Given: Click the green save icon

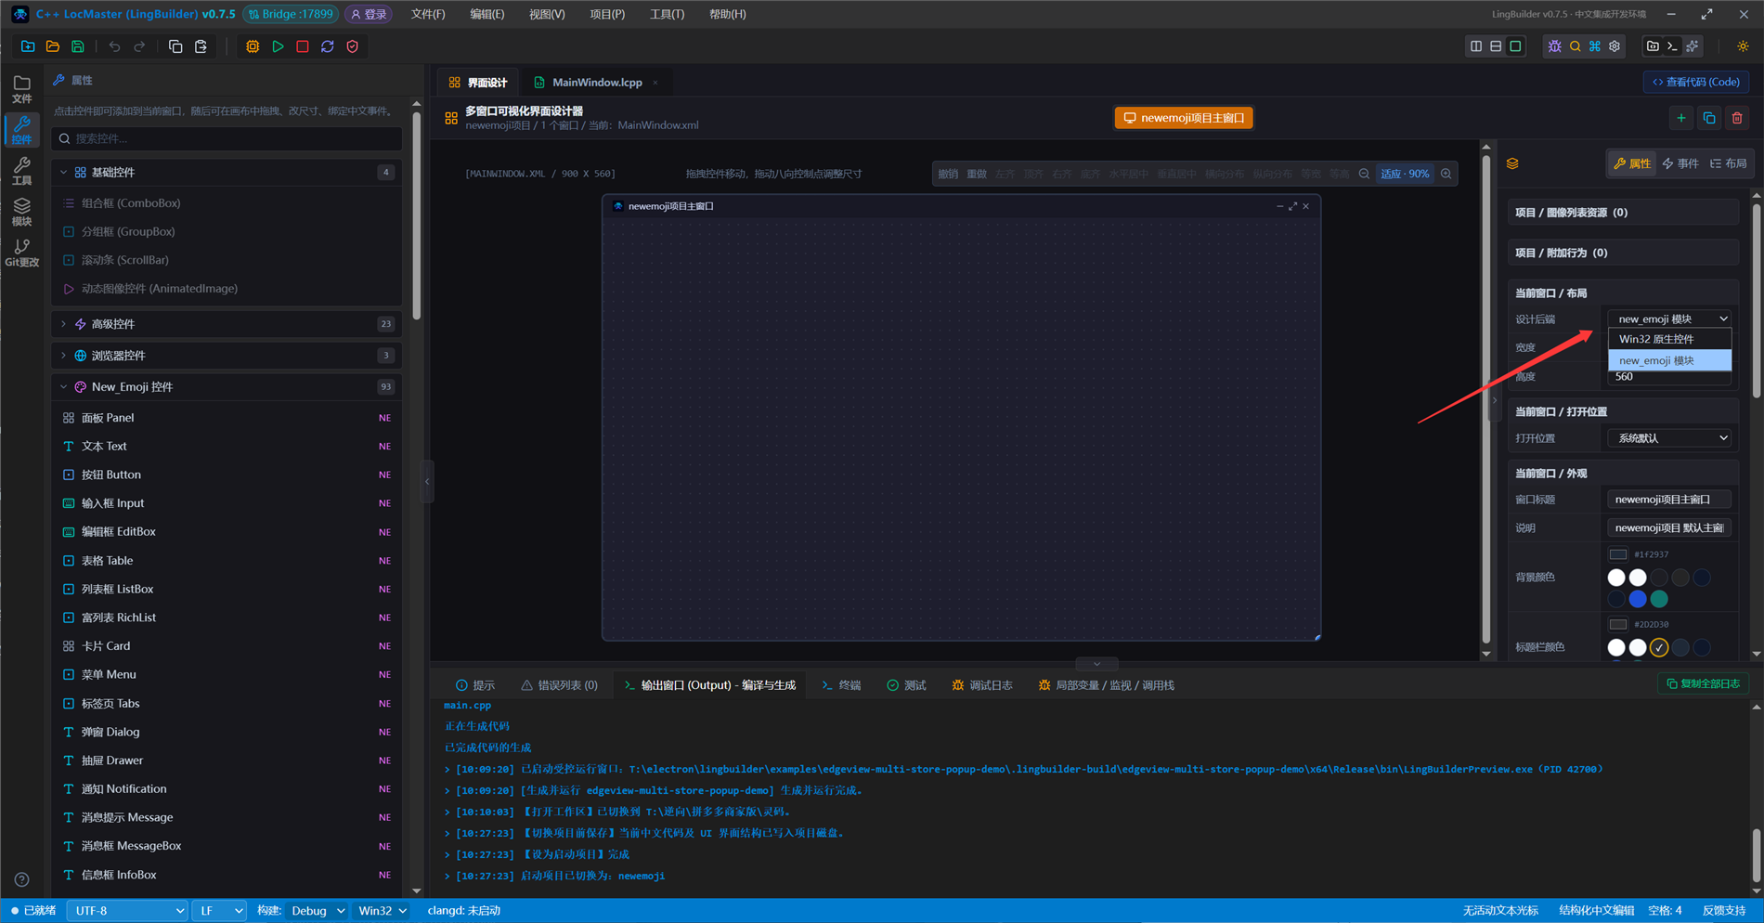Looking at the screenshot, I should tap(78, 46).
